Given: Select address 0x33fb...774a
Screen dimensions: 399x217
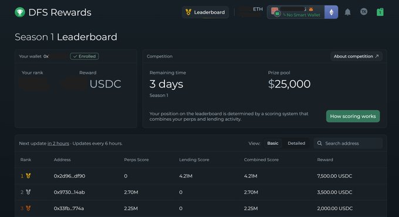Looking at the screenshot, I should tap(69, 208).
